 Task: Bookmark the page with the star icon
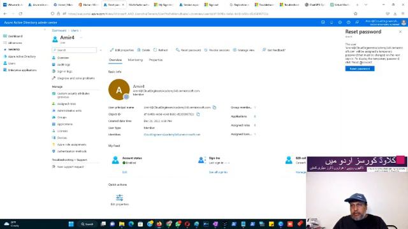pos(356,13)
